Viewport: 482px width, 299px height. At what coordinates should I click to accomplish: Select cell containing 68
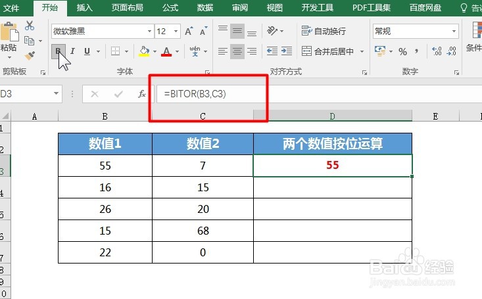(203, 231)
